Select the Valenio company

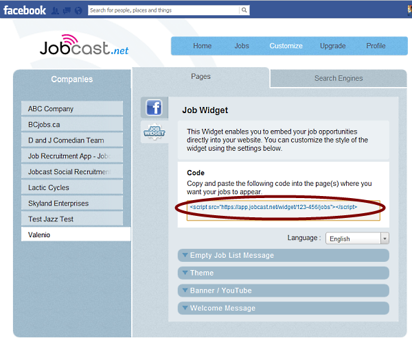[x=76, y=234]
